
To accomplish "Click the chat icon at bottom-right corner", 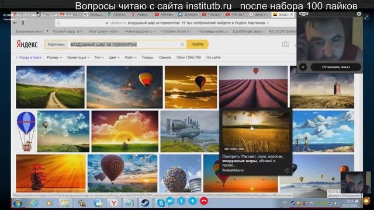I will [x=366, y=201].
